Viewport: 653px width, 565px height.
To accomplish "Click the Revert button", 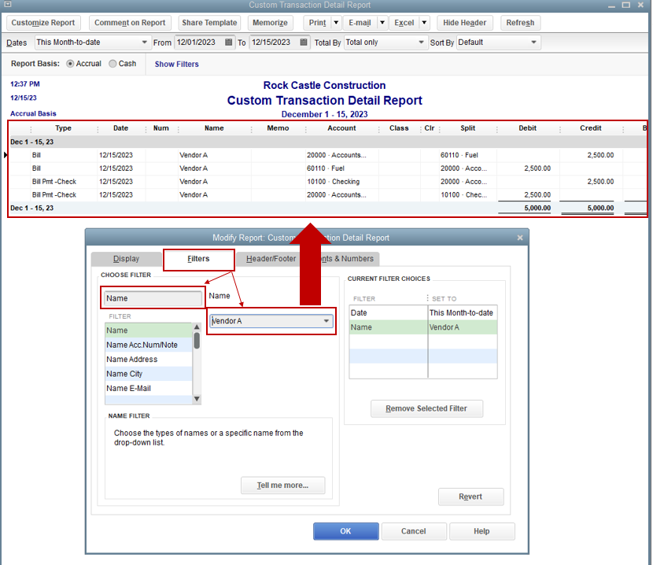I will [x=470, y=497].
